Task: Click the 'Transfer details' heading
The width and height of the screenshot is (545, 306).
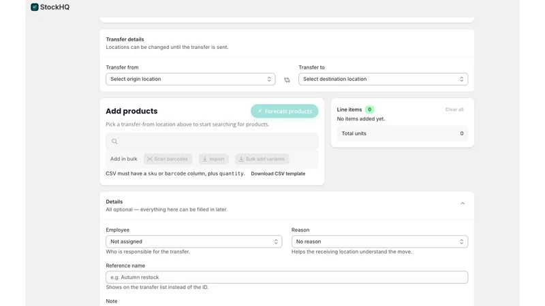Action: click(125, 39)
